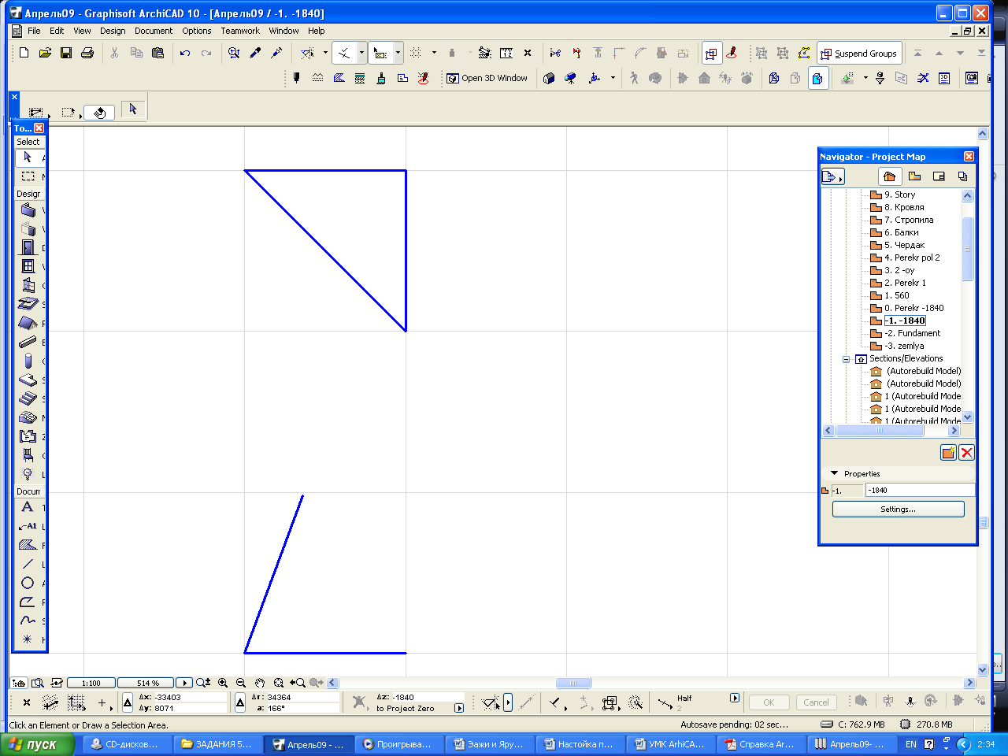The width and height of the screenshot is (1008, 756).
Task: Select the Column tool in toolbox
Action: click(x=28, y=361)
